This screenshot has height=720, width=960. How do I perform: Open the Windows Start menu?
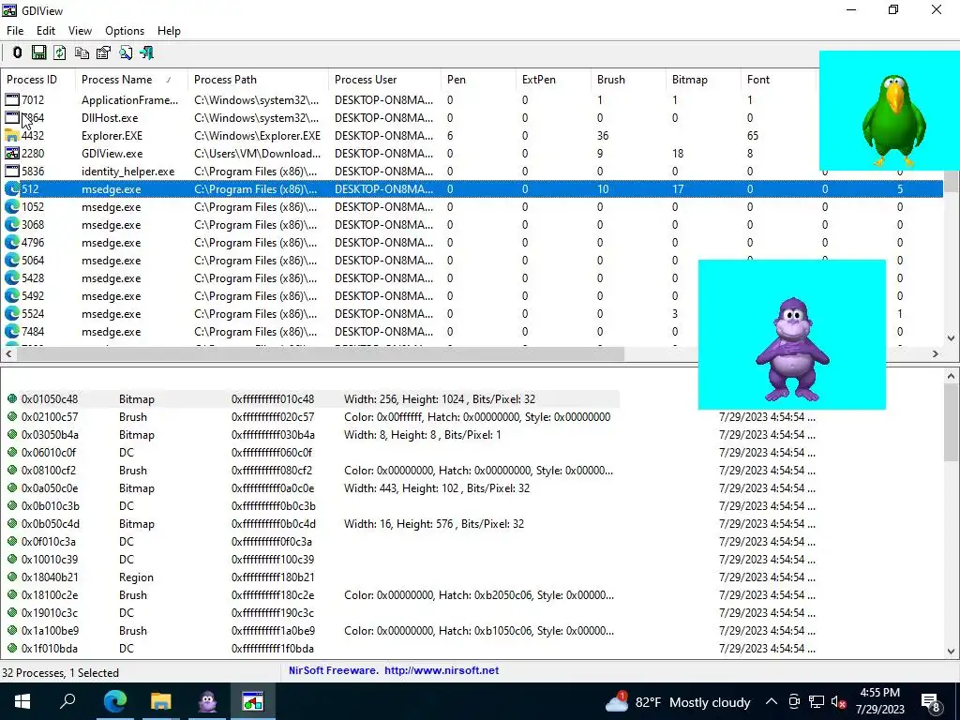coord(22,701)
